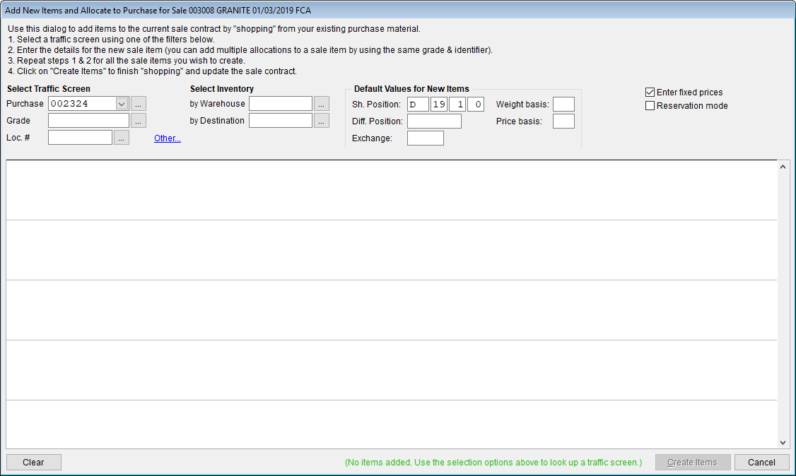Click the Weight basis input field
This screenshot has height=476, width=796.
pos(563,105)
